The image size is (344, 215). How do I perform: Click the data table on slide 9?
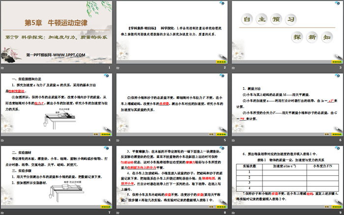[x=287, y=182]
